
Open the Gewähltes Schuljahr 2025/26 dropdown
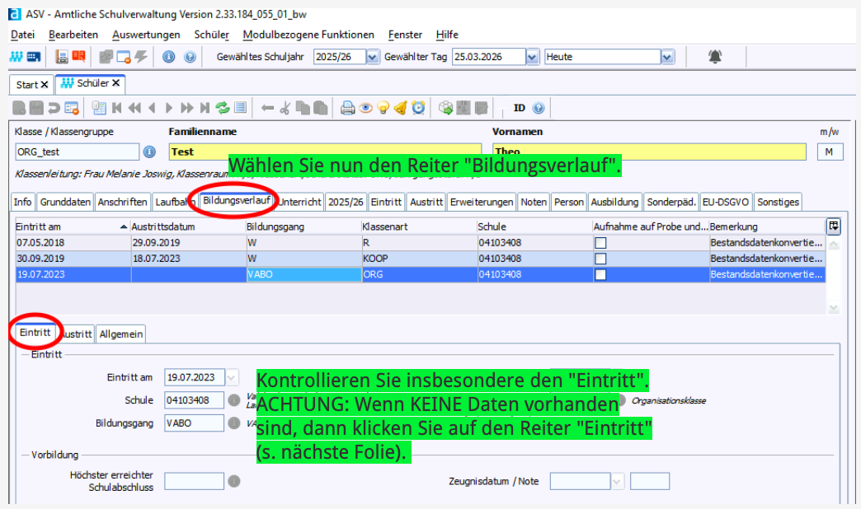tap(372, 57)
